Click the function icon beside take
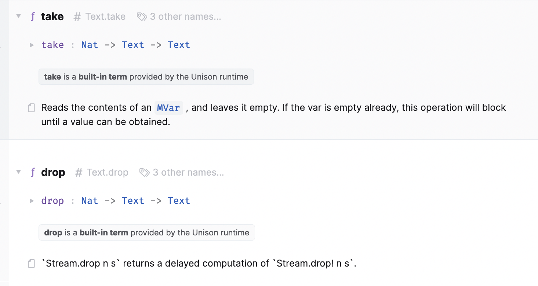The height and width of the screenshot is (286, 538). click(32, 16)
